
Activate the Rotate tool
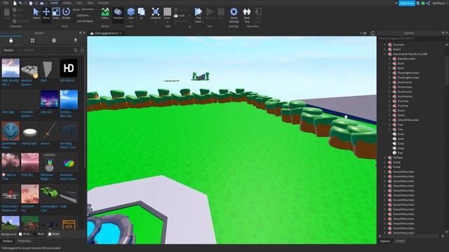tap(66, 13)
